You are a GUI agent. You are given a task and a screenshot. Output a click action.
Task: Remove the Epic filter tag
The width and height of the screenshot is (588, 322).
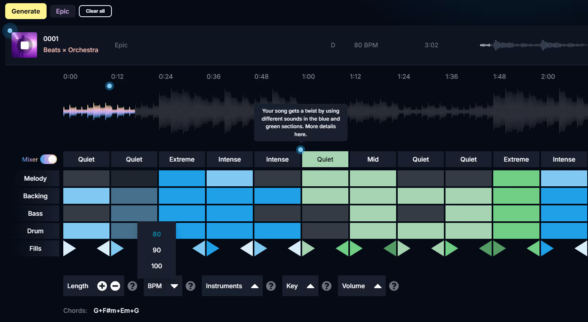point(63,11)
